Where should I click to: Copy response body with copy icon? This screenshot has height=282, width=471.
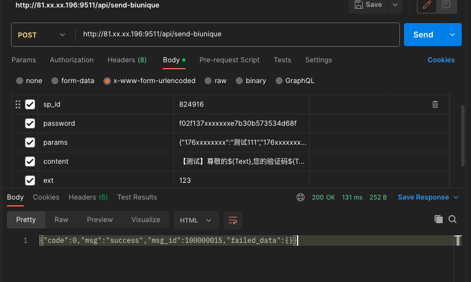pos(439,219)
